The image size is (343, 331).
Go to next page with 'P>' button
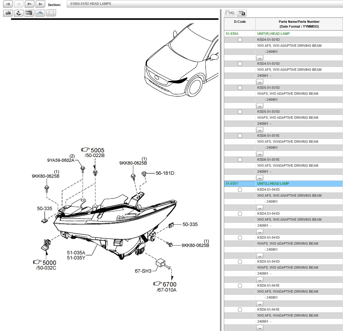pyautogui.click(x=29, y=4)
